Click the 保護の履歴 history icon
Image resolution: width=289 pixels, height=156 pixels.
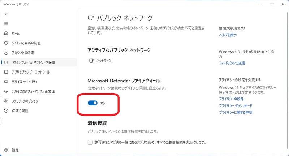click(x=6, y=111)
